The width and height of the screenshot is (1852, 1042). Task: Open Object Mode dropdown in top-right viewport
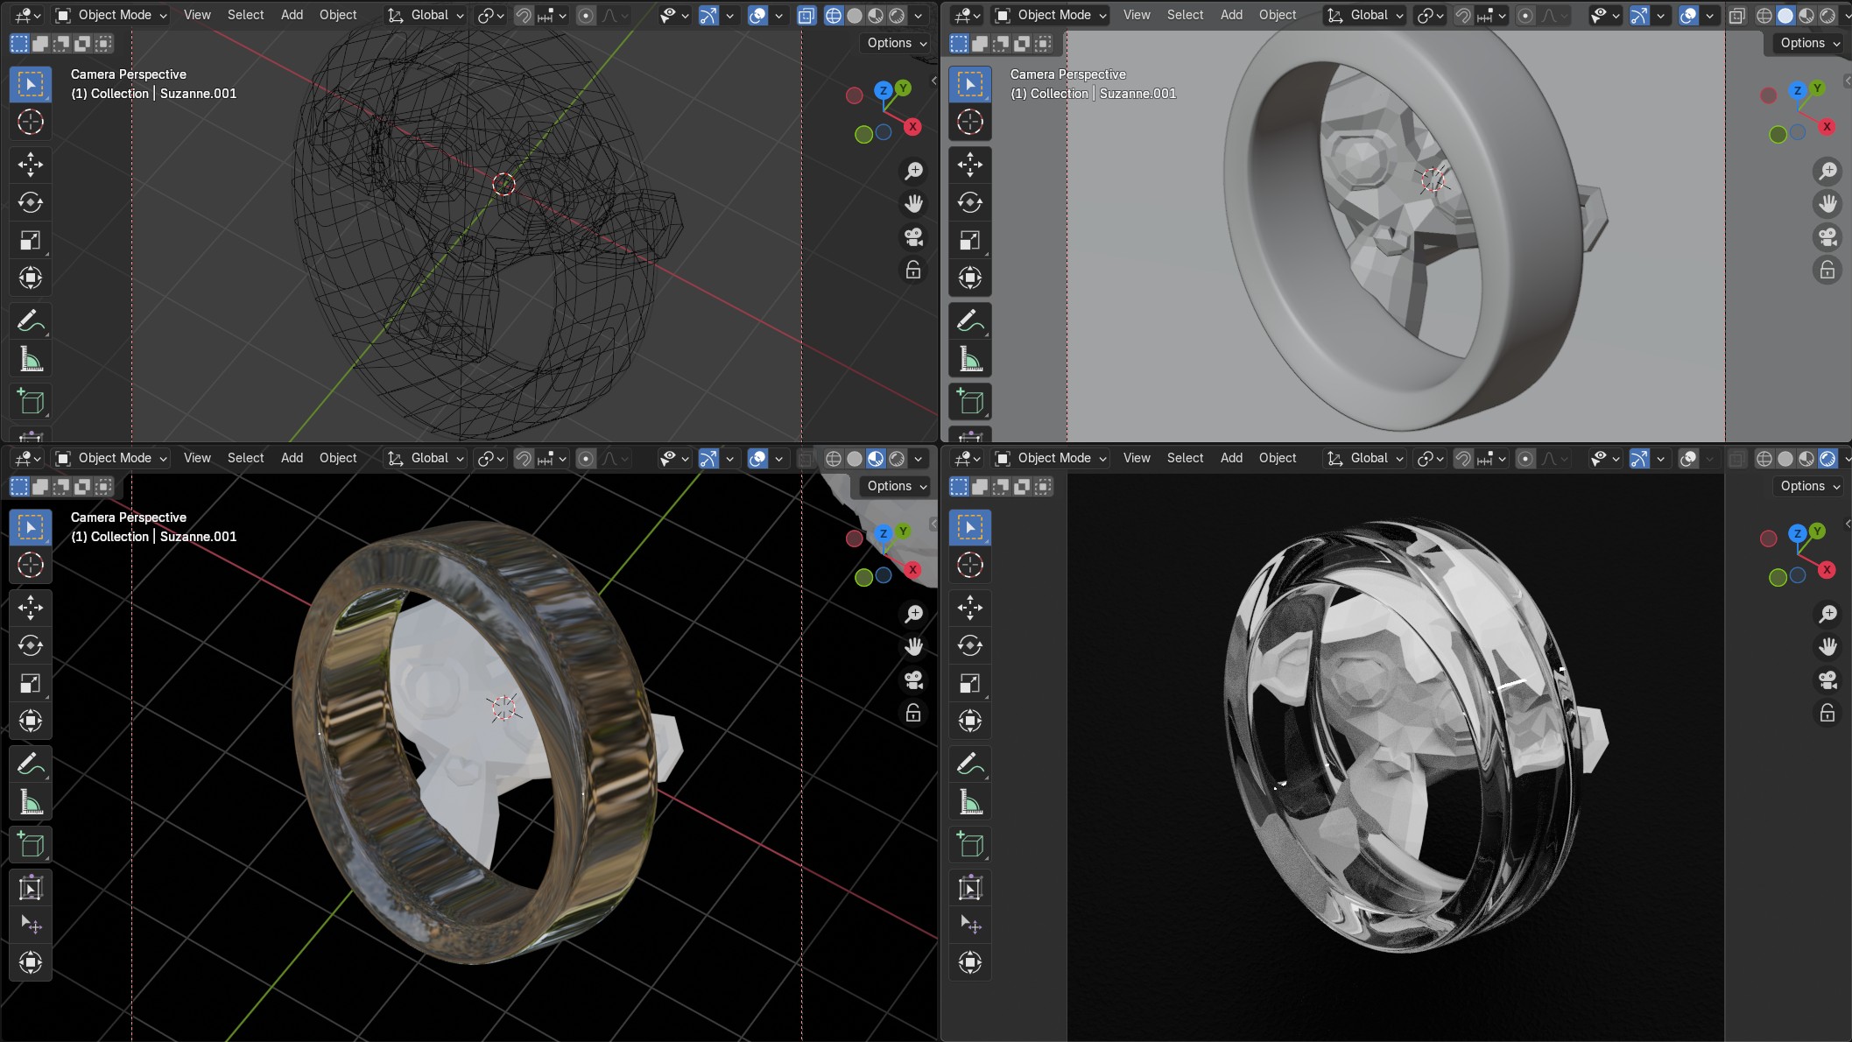[x=1051, y=15]
